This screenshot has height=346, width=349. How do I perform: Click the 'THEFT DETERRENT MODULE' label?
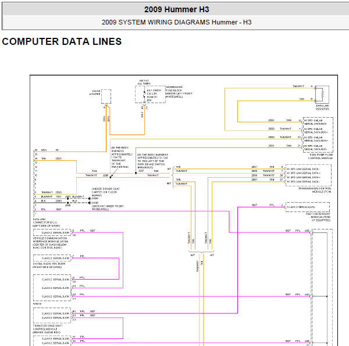(318, 217)
